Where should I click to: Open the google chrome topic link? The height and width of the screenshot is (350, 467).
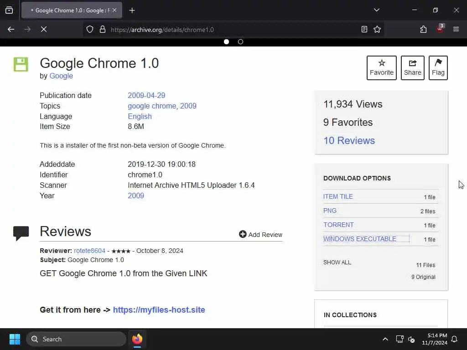click(x=152, y=106)
